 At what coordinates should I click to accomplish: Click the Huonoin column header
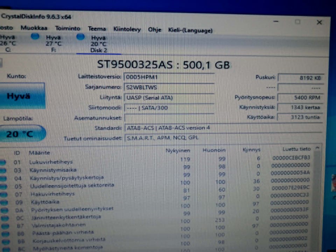coord(214,150)
